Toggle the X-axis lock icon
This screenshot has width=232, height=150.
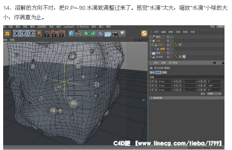[17, 34]
